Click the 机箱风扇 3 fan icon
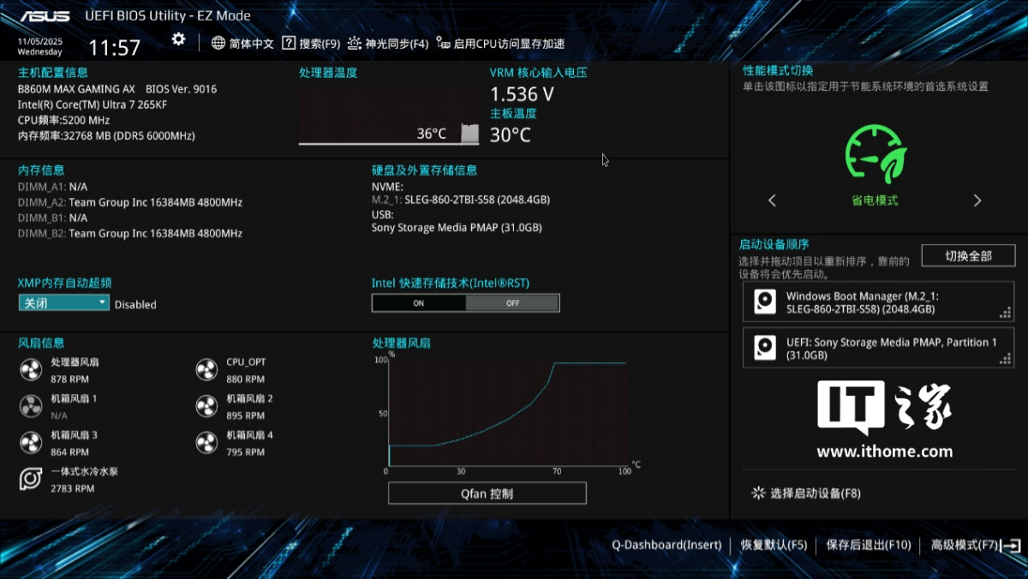The width and height of the screenshot is (1028, 579). pos(30,443)
